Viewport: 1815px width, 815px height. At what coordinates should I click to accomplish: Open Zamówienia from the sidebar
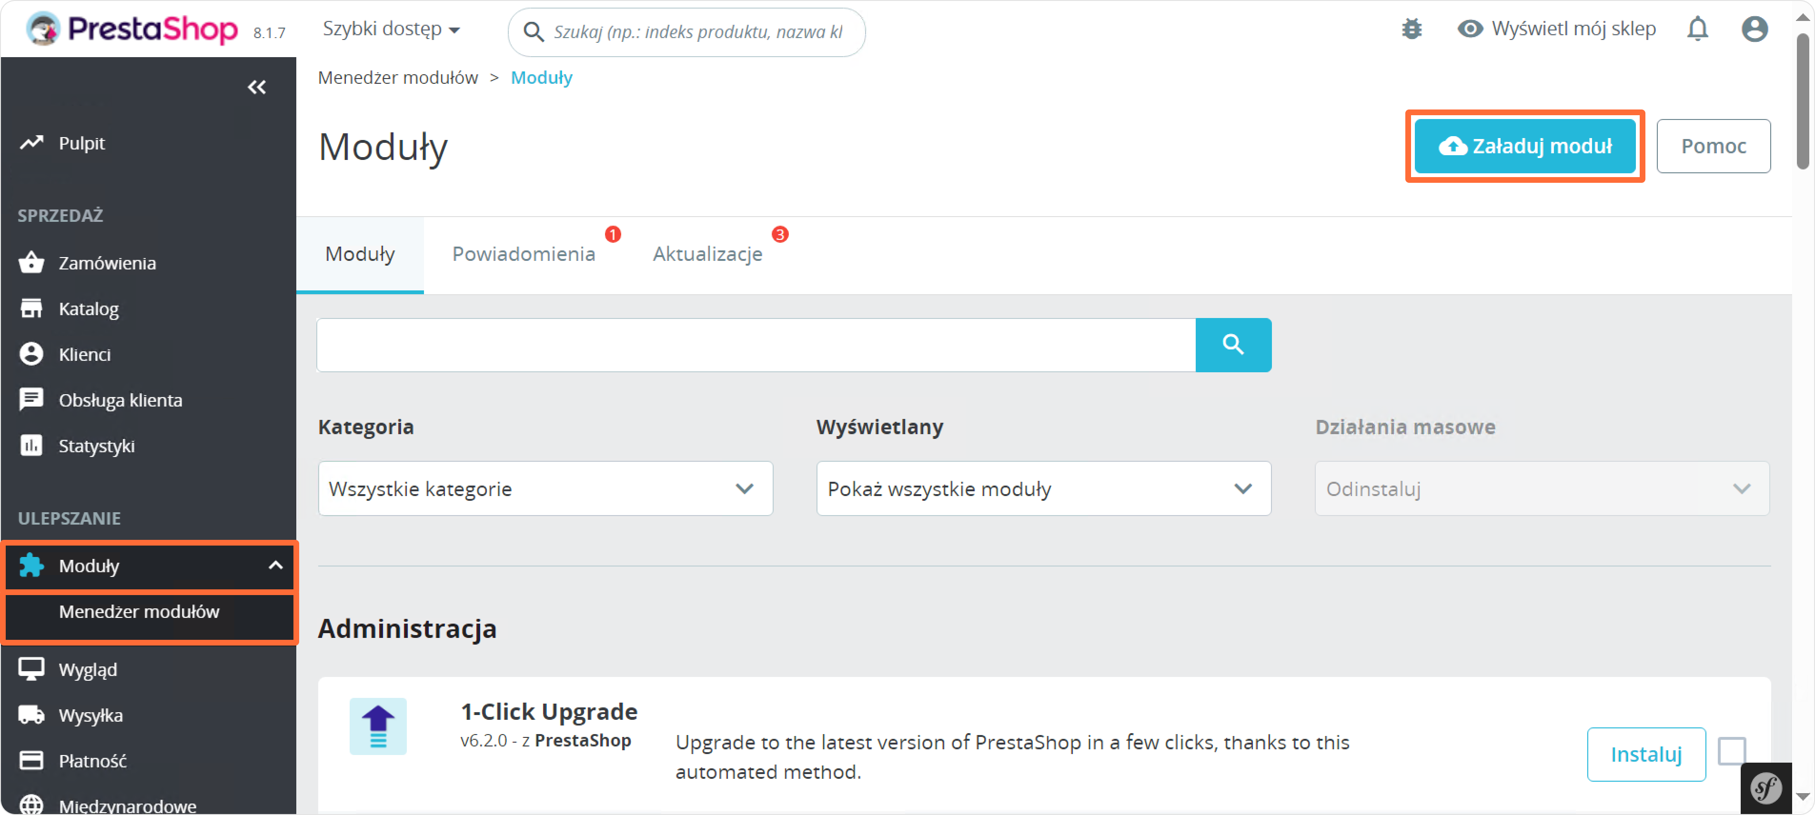[x=107, y=263]
